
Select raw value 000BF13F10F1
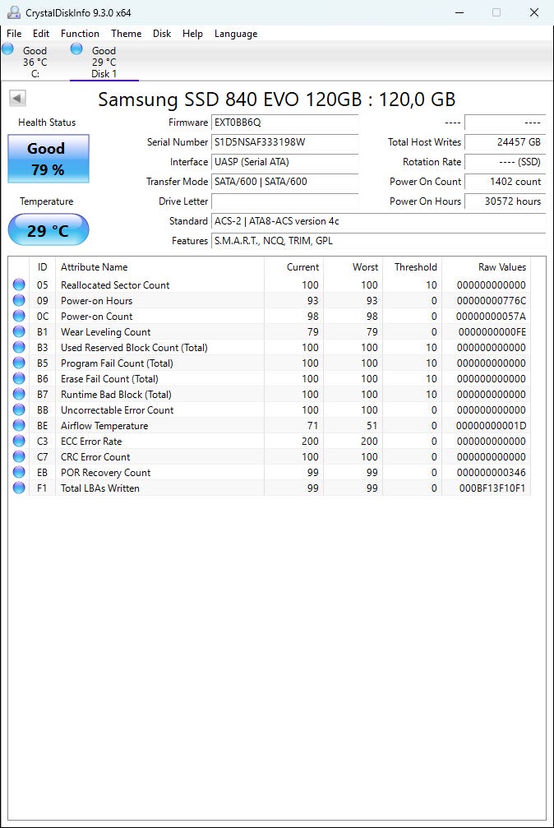pyautogui.click(x=492, y=488)
